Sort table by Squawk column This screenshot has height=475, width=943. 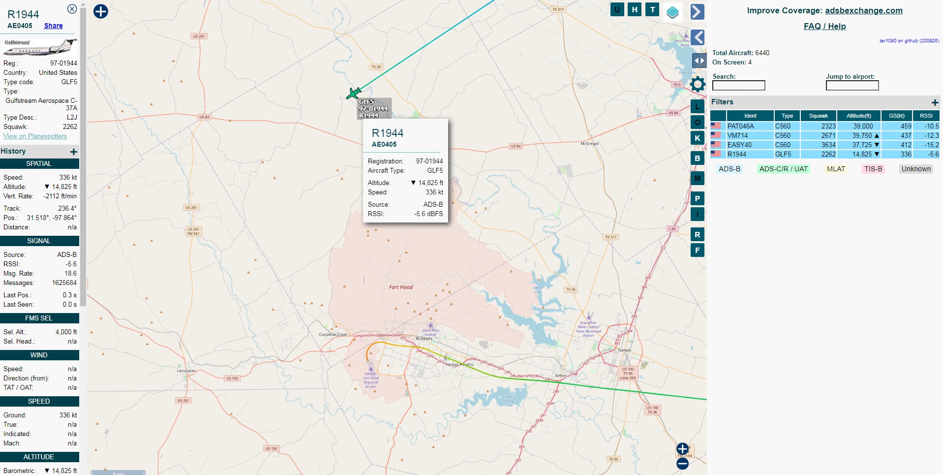click(819, 116)
